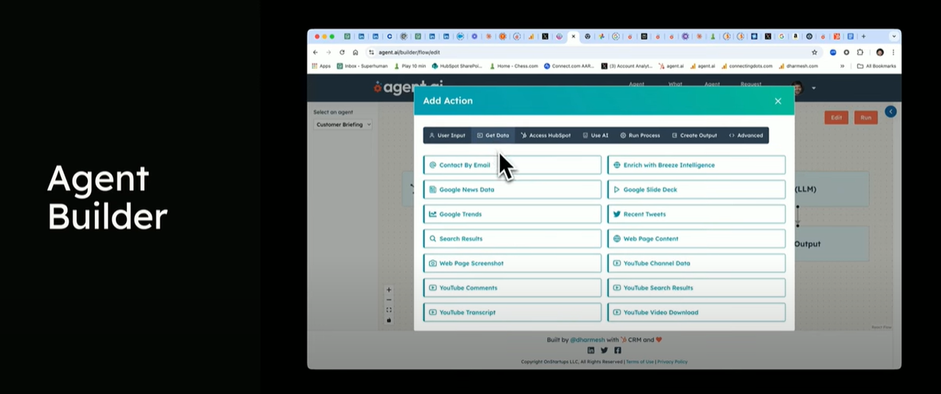Expand the Customer Briefing agent dropdown
941x394 pixels.
click(343, 125)
